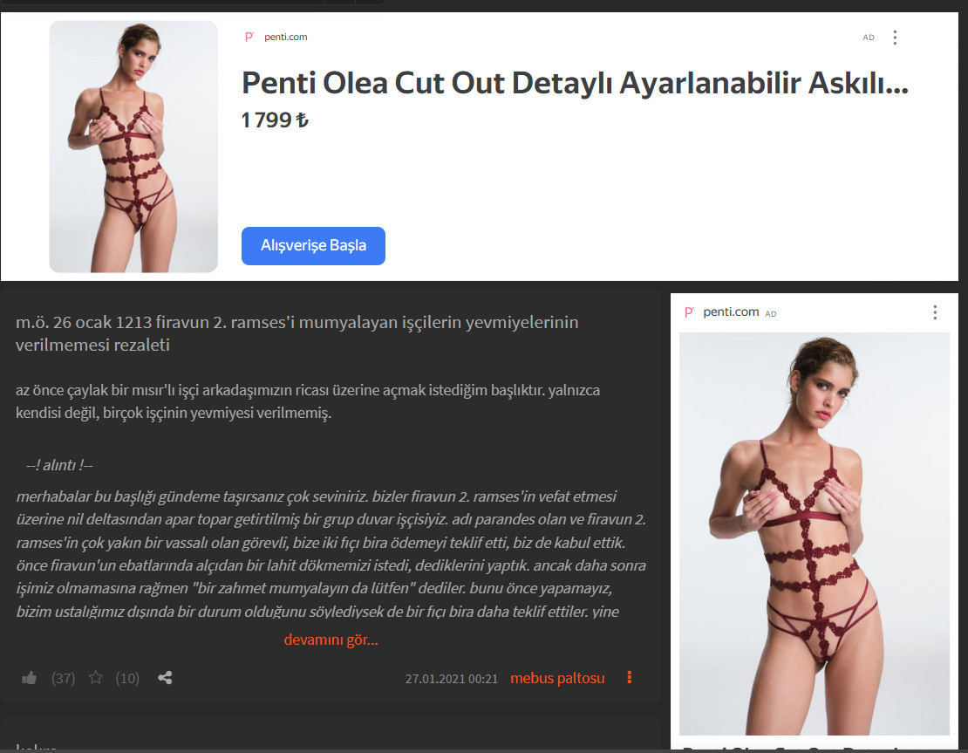
Task: Click the like count (37)
Action: point(63,678)
